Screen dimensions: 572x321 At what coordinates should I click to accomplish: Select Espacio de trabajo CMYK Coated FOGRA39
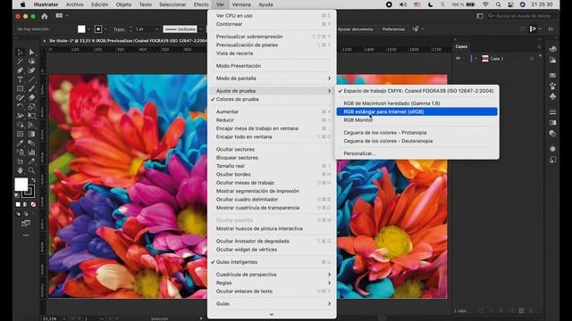(x=418, y=91)
